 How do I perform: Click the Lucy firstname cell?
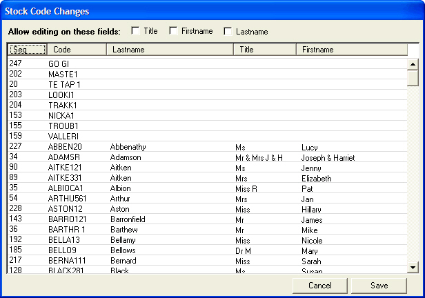(x=310, y=148)
